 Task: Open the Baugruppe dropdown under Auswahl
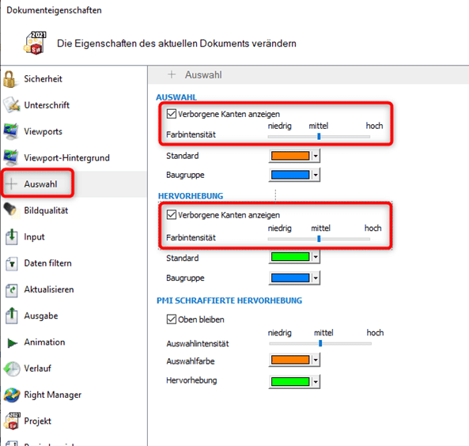click(x=316, y=175)
